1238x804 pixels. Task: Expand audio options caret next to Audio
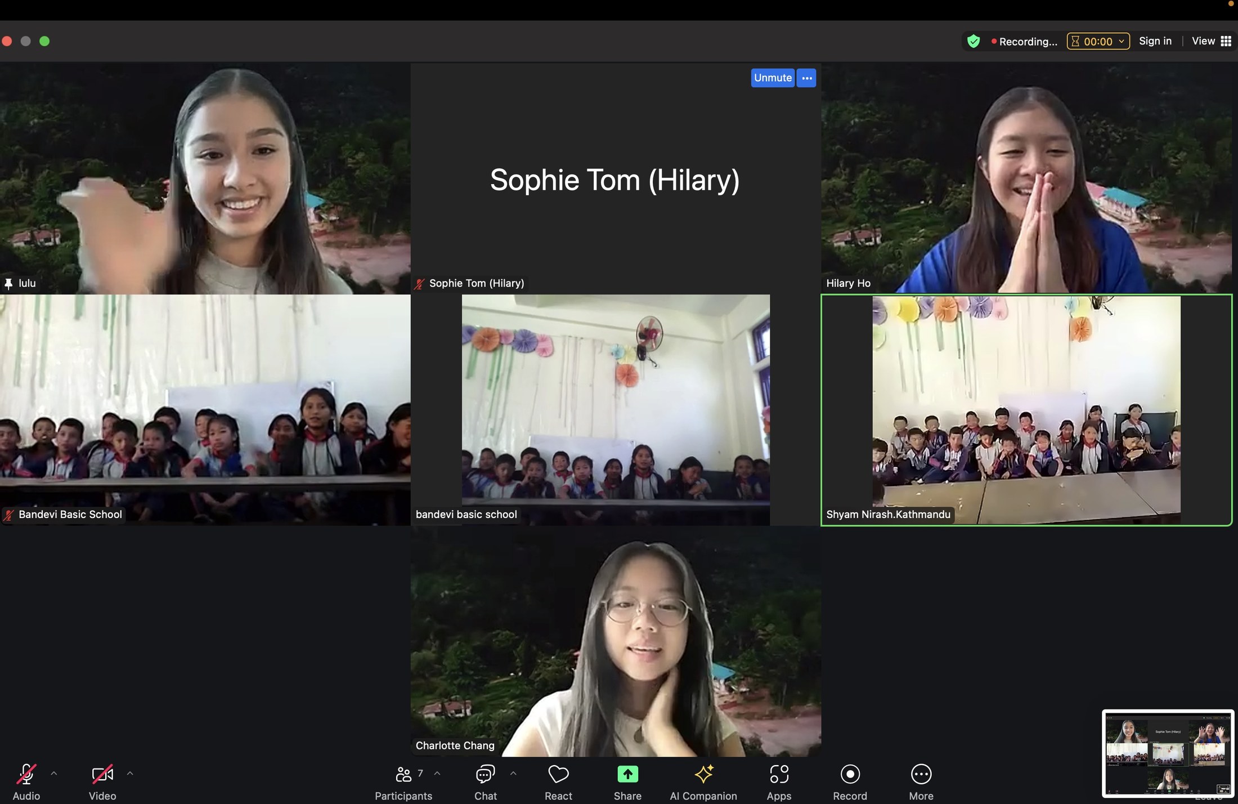54,774
